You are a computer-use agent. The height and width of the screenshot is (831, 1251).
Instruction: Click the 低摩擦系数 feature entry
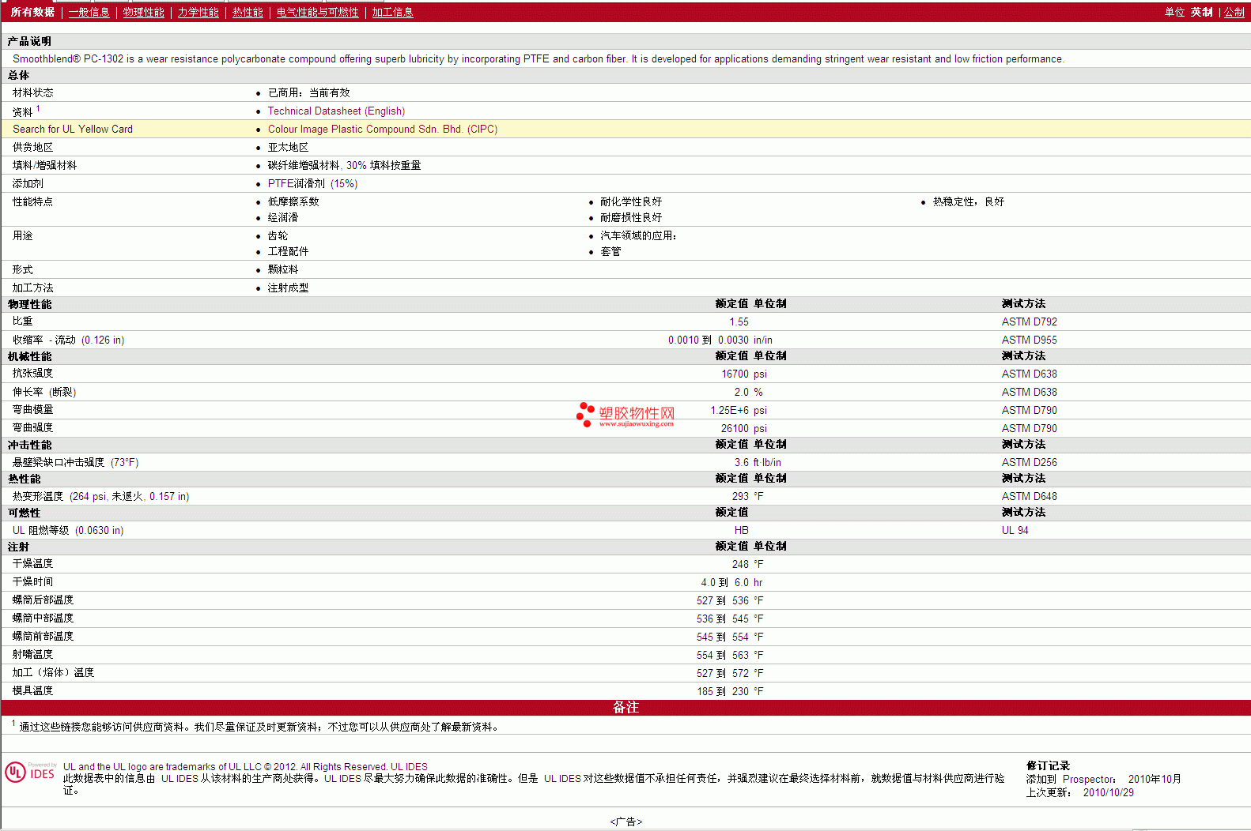pos(293,202)
